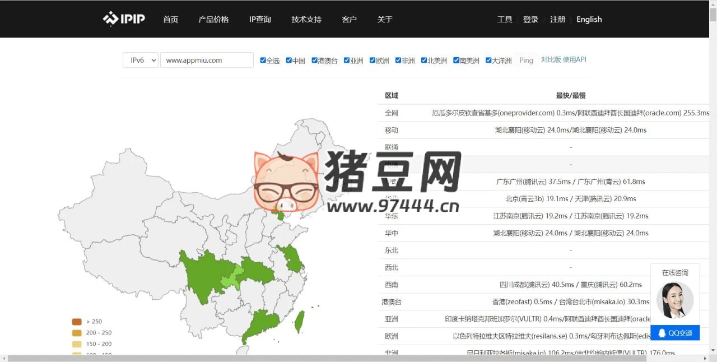Open the IP查询 navigation item

click(259, 19)
